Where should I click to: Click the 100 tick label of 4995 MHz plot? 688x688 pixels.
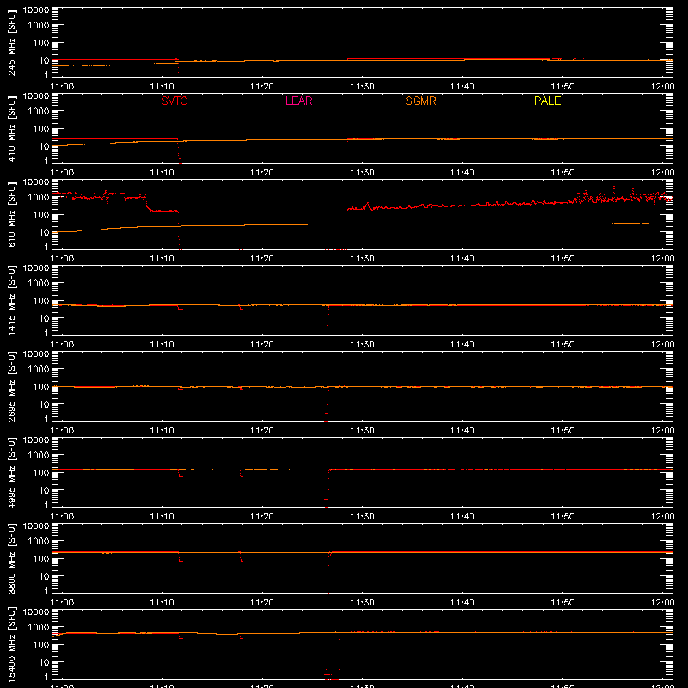41,472
